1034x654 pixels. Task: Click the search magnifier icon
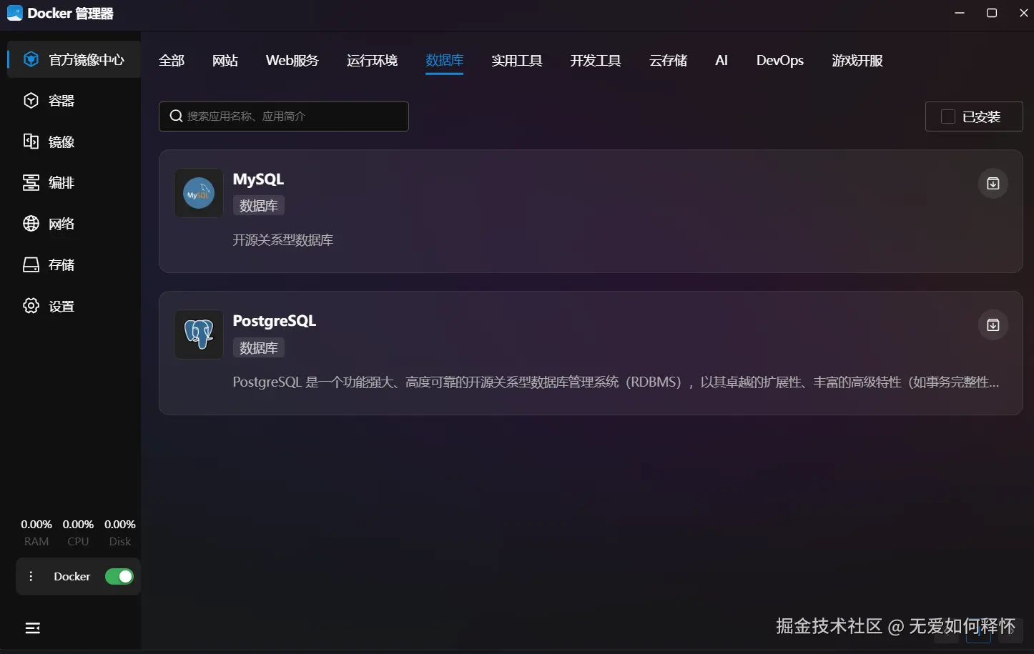coord(176,116)
